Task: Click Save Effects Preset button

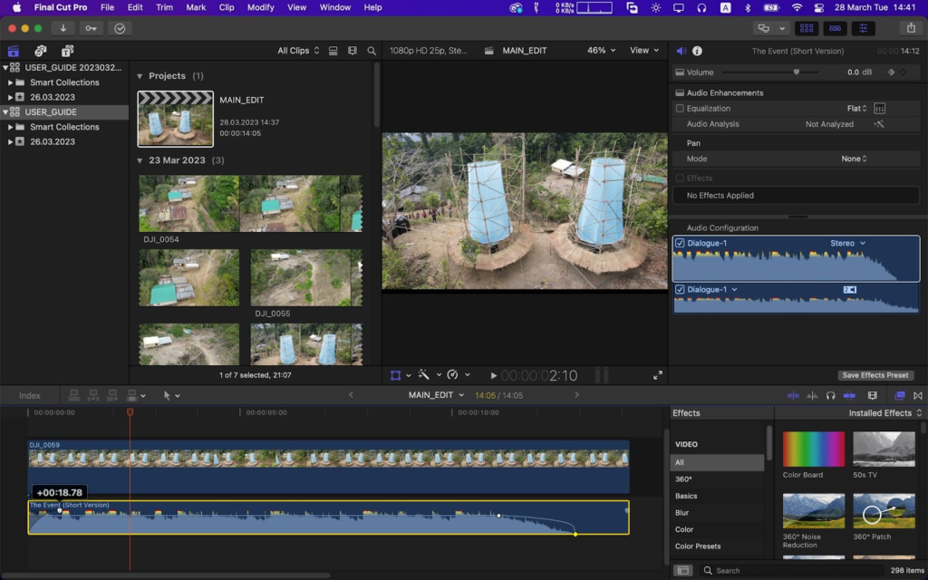Action: [x=875, y=375]
